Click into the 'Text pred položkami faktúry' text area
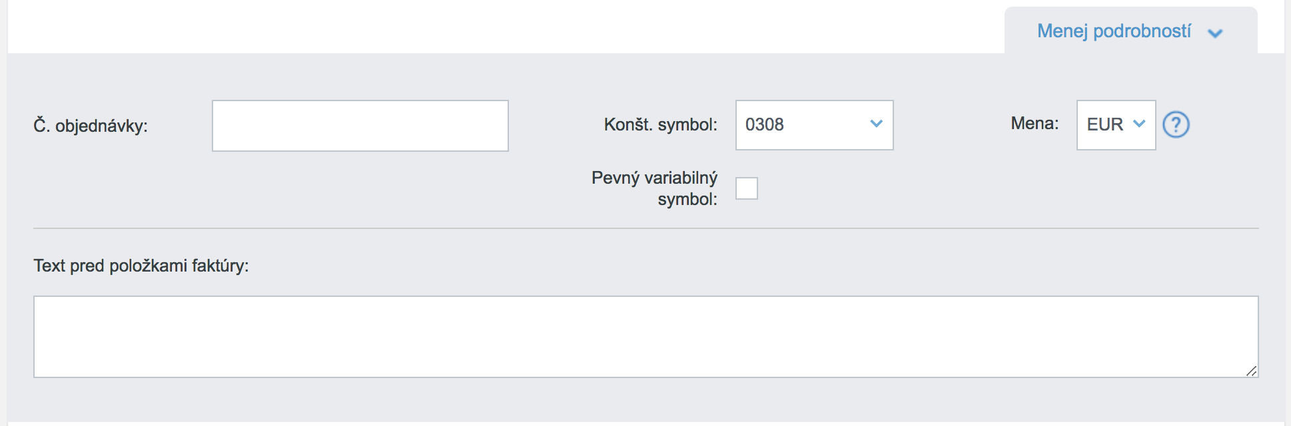1291x426 pixels. pos(645,337)
